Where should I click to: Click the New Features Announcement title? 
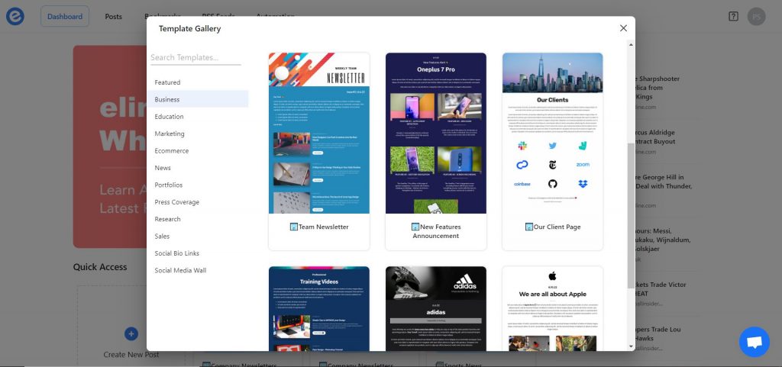[x=436, y=231]
